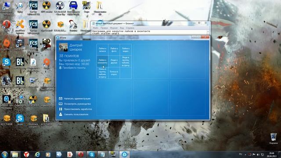Select the highlighted 'Лайки к комментарию' tile
This screenshot has width=281, height=158.
click(102, 61)
